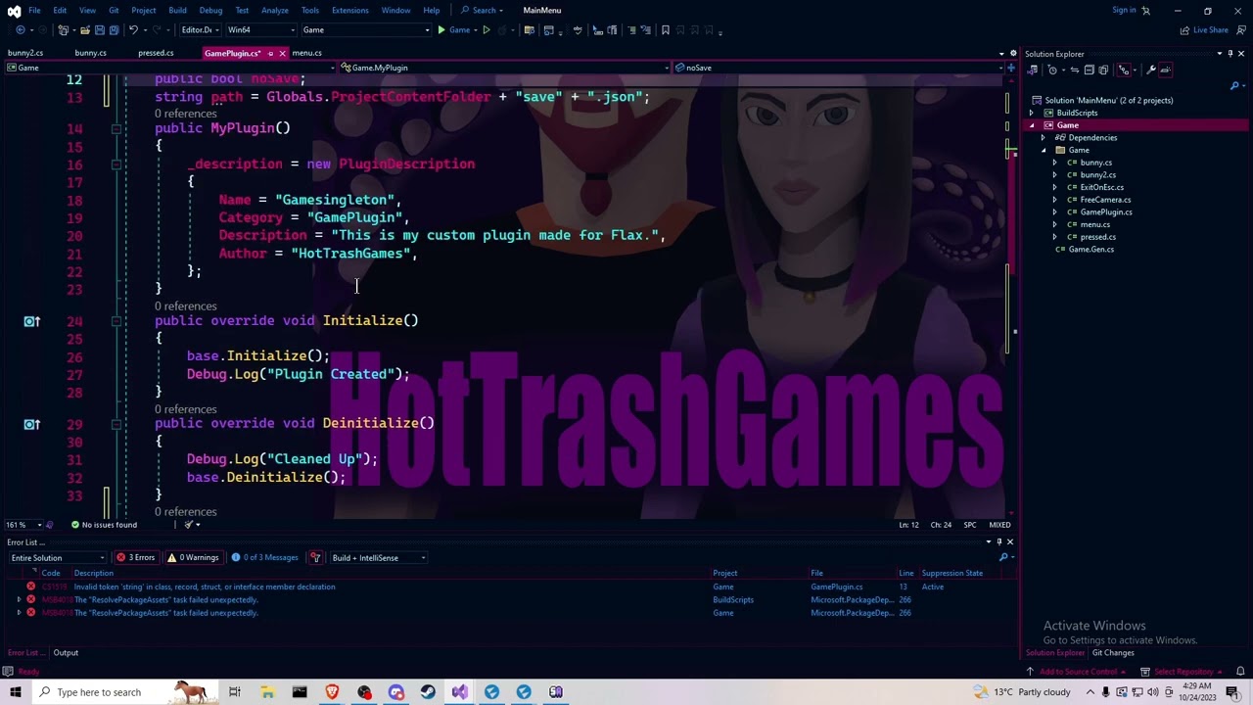Click Show All Files icon in Solution Explorer
This screenshot has width=1253, height=705.
point(1103,70)
